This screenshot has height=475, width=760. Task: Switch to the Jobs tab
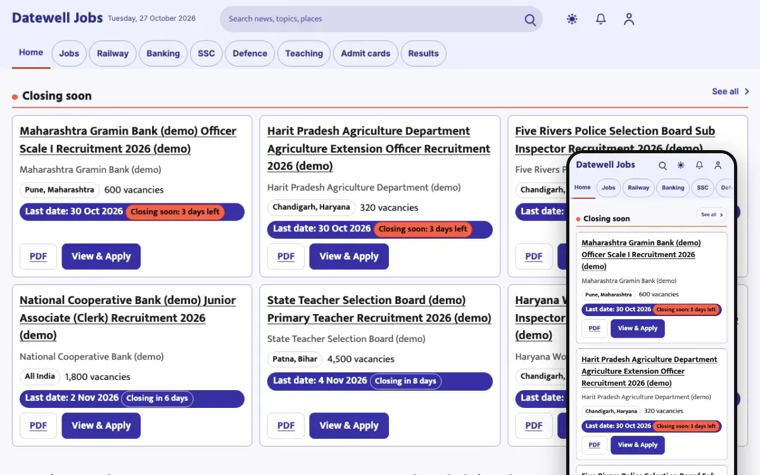tap(69, 54)
